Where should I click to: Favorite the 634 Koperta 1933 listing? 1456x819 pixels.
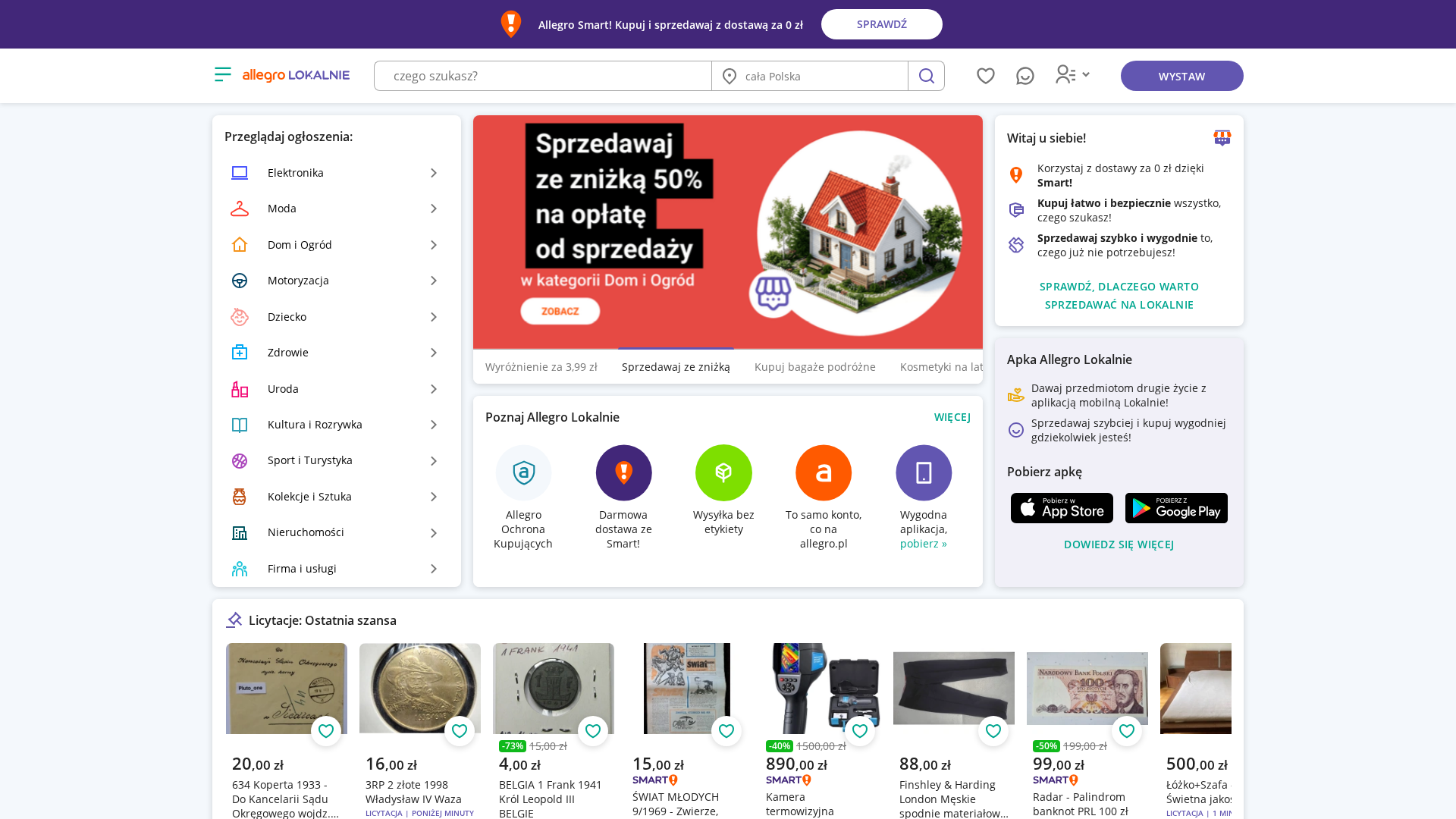[326, 731]
